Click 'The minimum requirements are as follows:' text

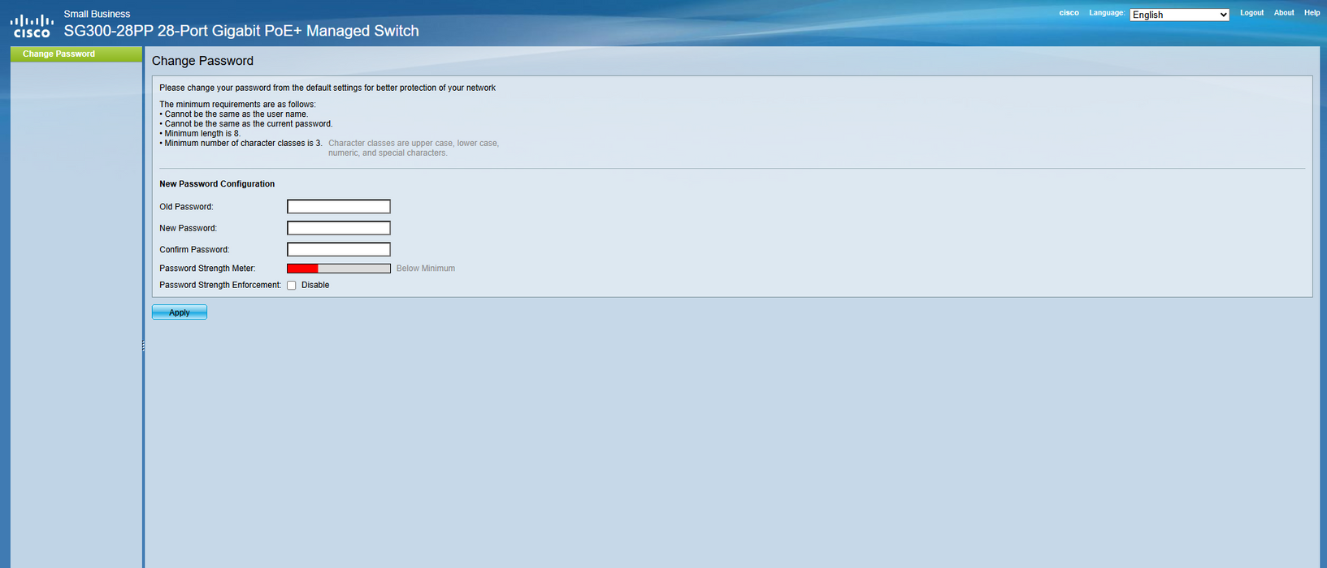(237, 105)
